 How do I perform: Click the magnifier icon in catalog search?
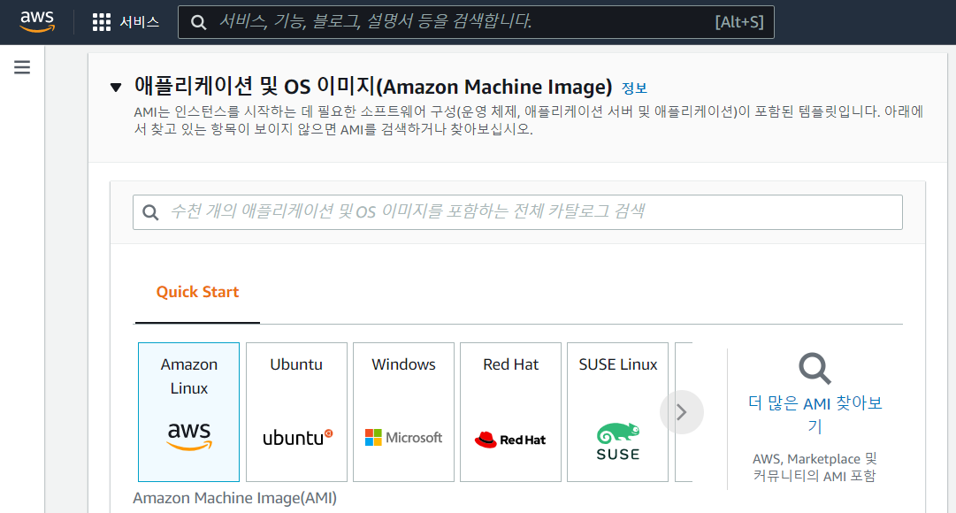pyautogui.click(x=150, y=212)
